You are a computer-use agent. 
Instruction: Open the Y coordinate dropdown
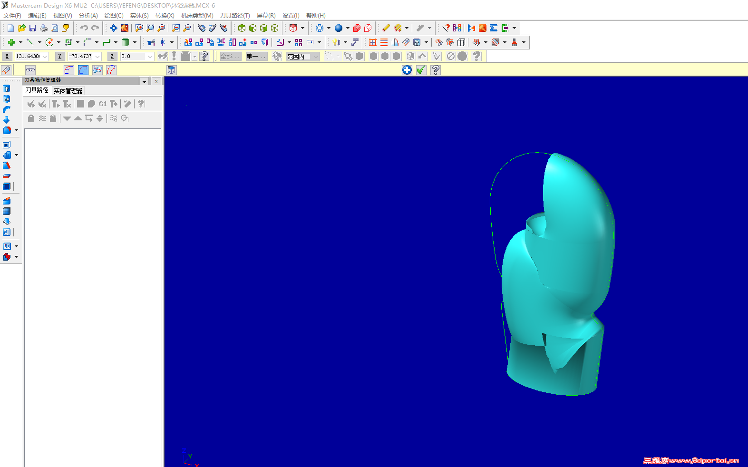pos(98,57)
